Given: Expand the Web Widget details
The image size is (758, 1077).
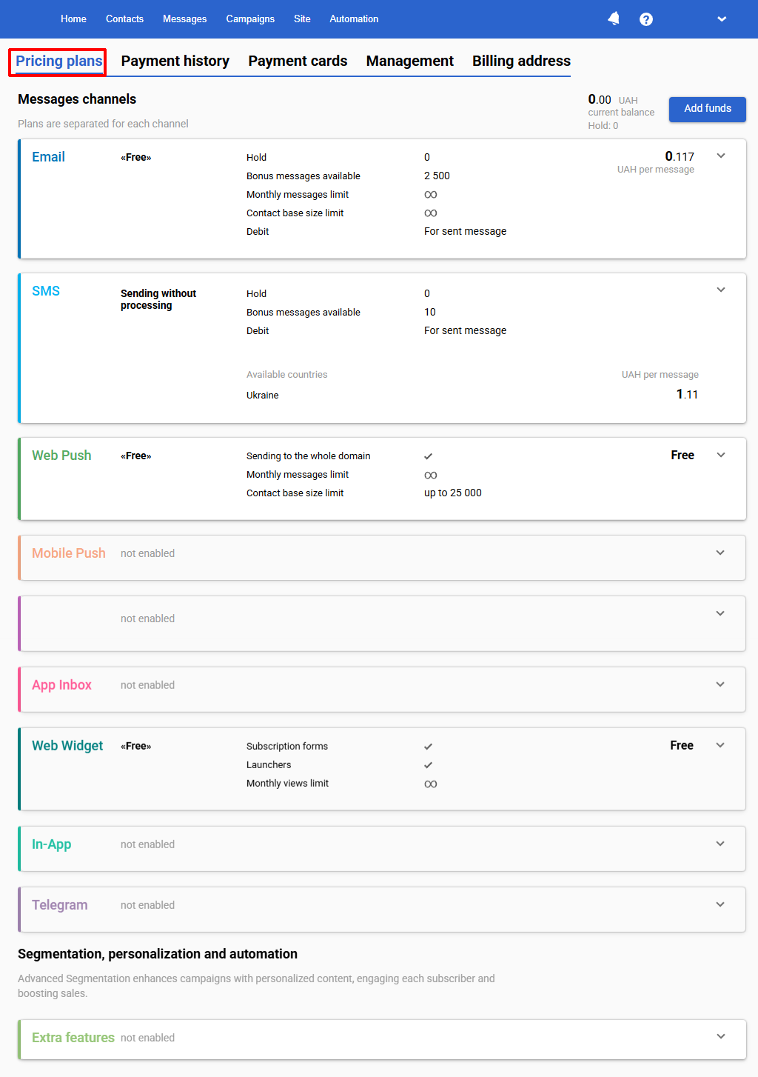Looking at the screenshot, I should pyautogui.click(x=720, y=745).
